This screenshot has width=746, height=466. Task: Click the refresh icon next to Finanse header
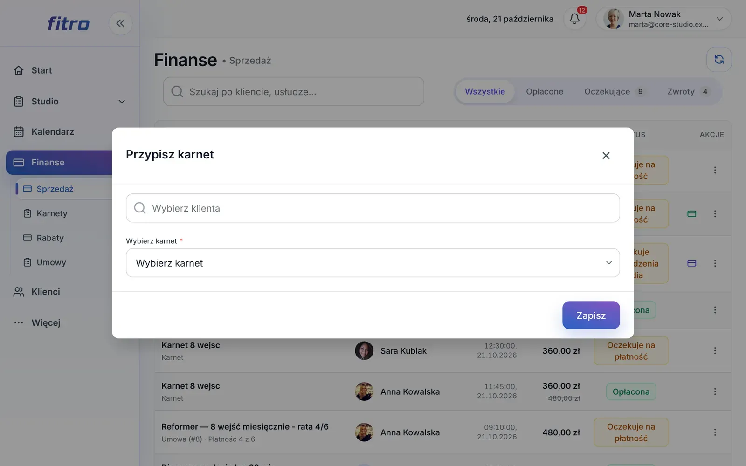(719, 60)
